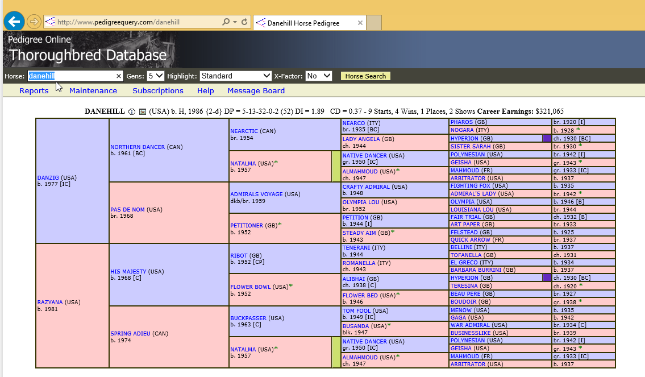Open the photo icon beside DANEHILL title
The height and width of the screenshot is (377, 645).
click(x=143, y=111)
